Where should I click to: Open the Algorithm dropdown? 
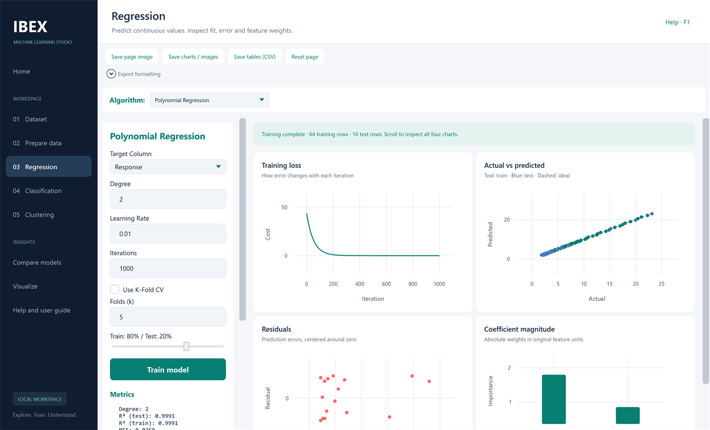tap(209, 100)
